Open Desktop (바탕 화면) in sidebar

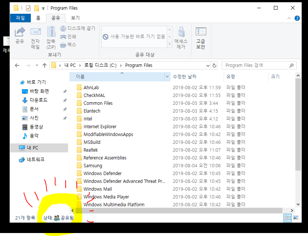(x=36, y=91)
